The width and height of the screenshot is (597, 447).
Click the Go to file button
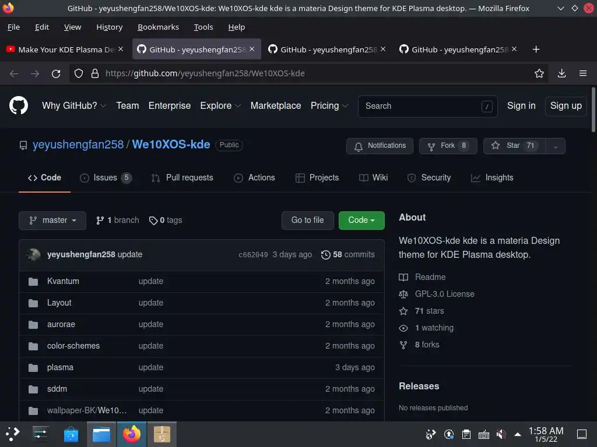coord(308,221)
